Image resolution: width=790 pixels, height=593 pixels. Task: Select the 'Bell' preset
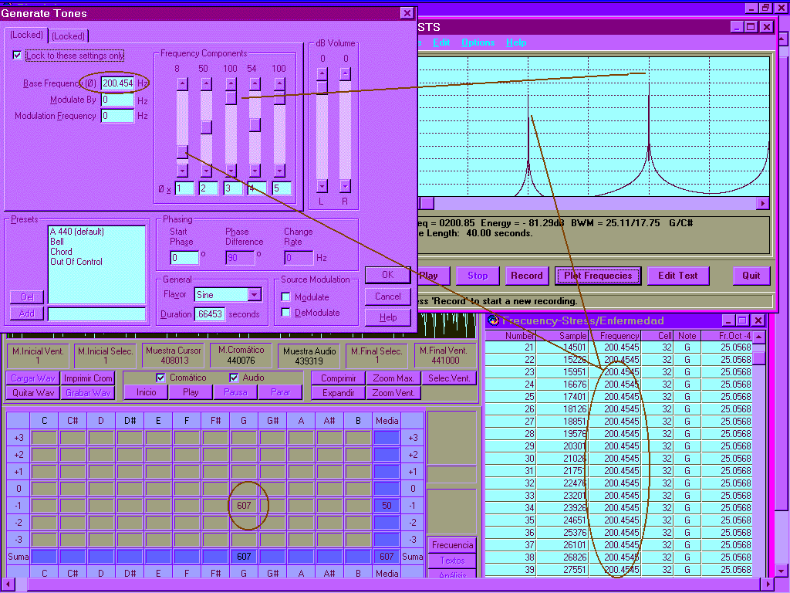click(x=57, y=242)
